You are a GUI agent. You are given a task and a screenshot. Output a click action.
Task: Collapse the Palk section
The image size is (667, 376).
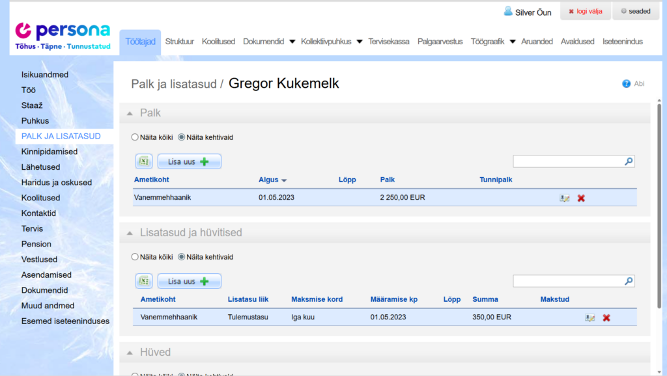tap(130, 113)
